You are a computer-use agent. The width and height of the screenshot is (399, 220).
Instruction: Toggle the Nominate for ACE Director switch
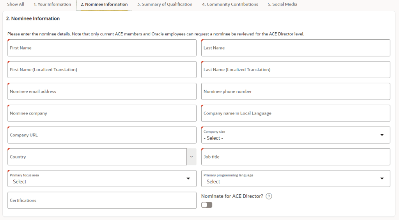(207, 205)
